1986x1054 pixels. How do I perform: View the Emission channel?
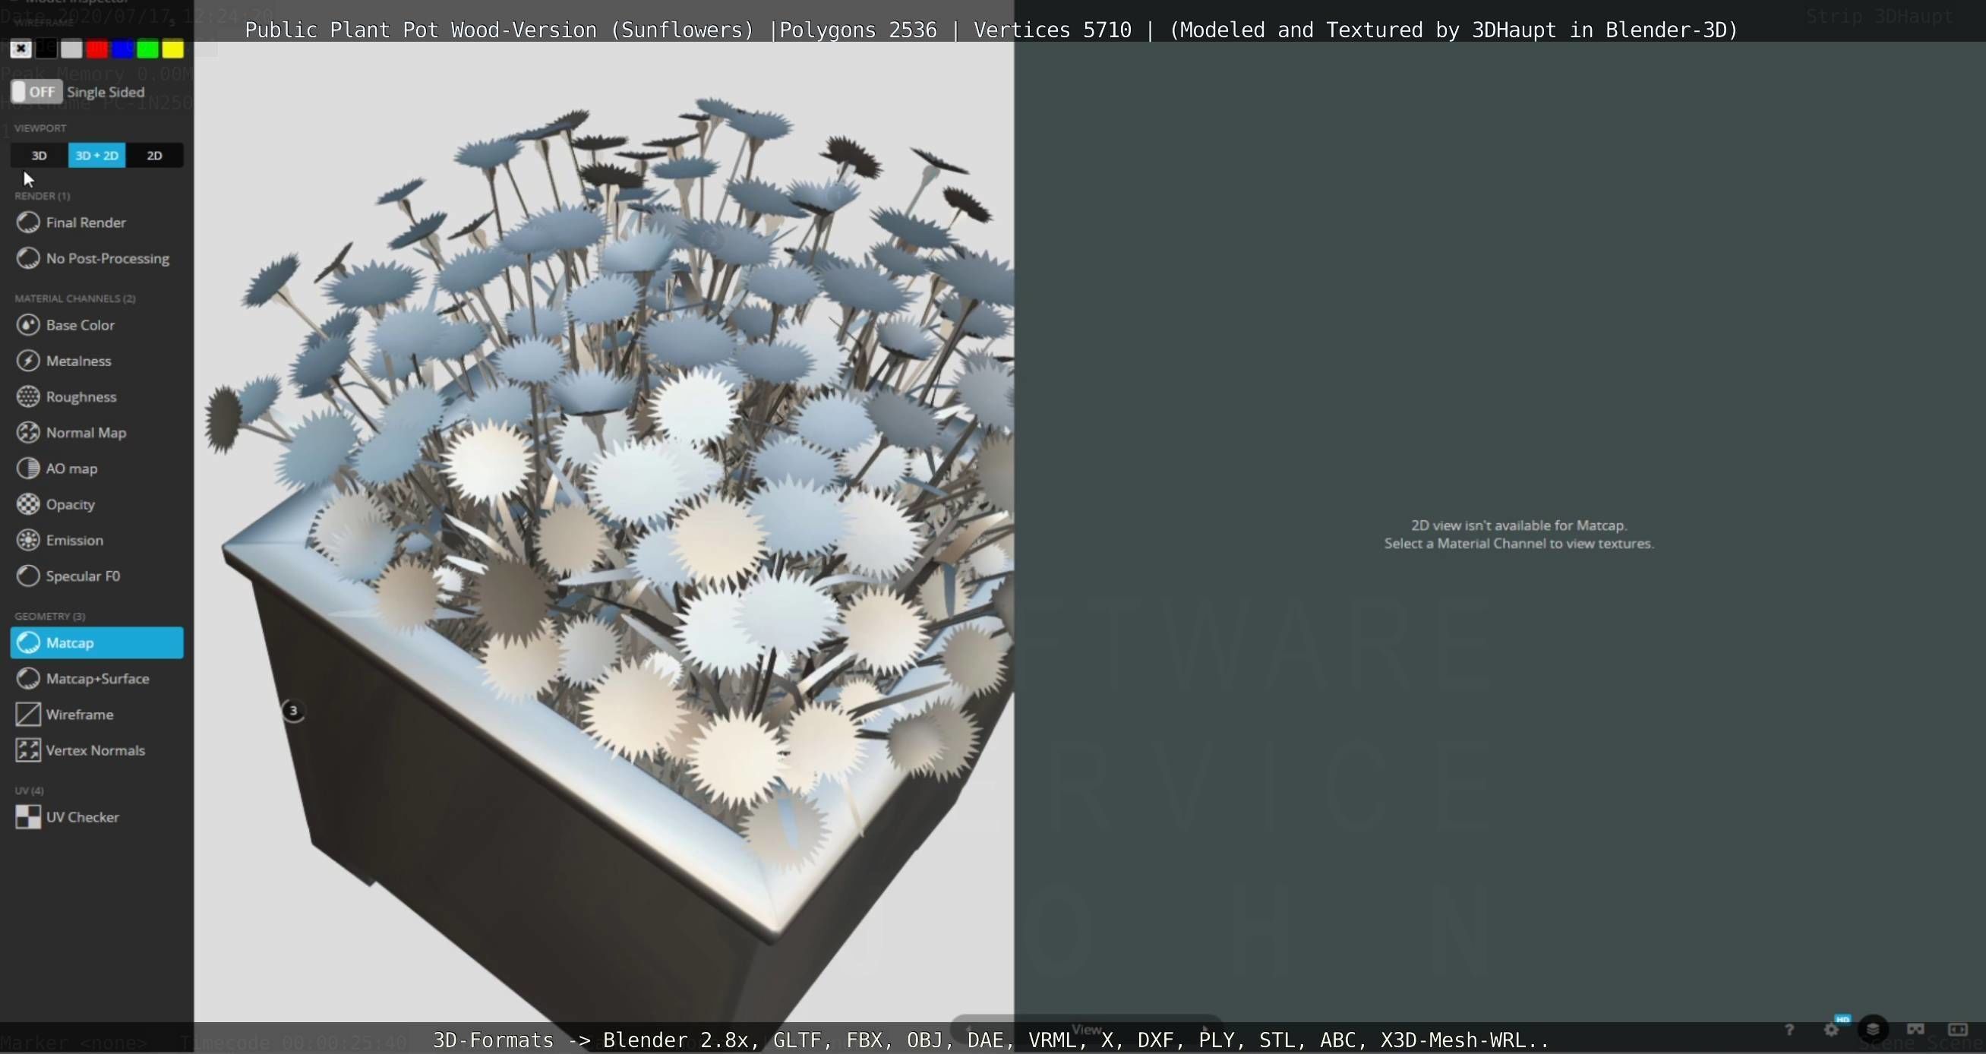coord(97,540)
